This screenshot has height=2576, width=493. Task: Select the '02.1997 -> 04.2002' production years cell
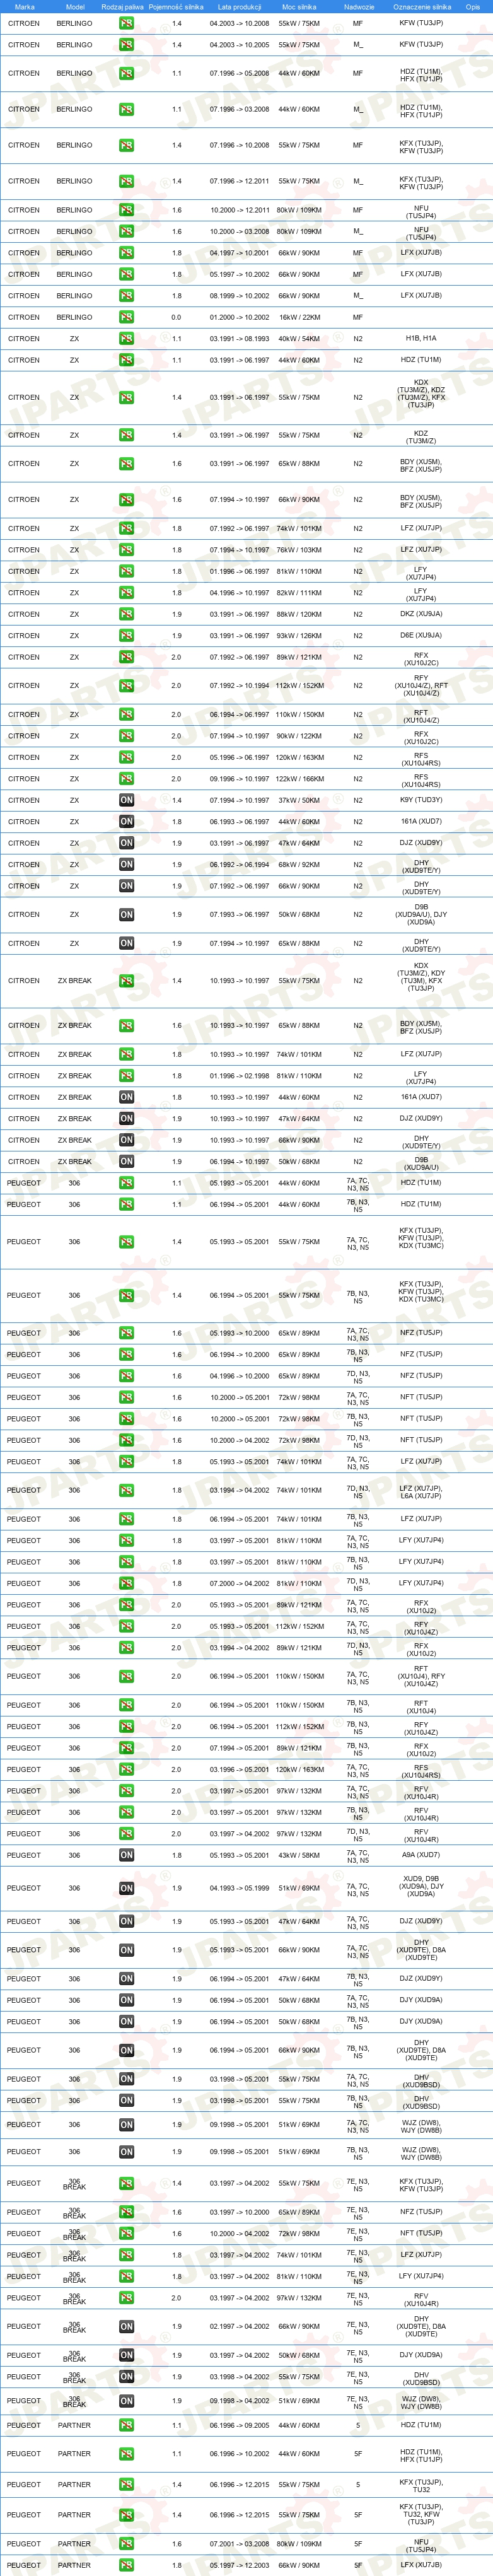pyautogui.click(x=239, y=2326)
